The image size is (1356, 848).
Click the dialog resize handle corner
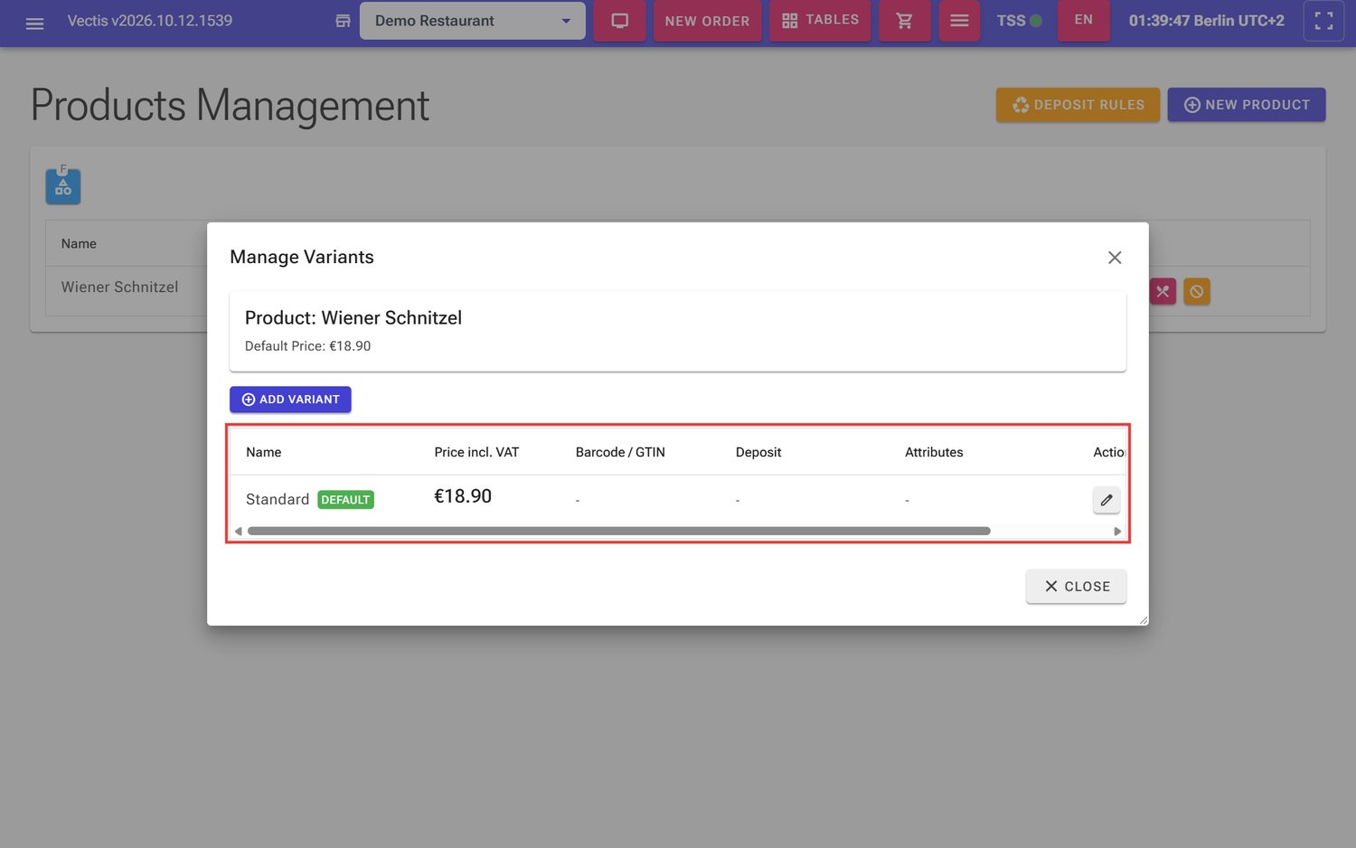(x=1144, y=620)
